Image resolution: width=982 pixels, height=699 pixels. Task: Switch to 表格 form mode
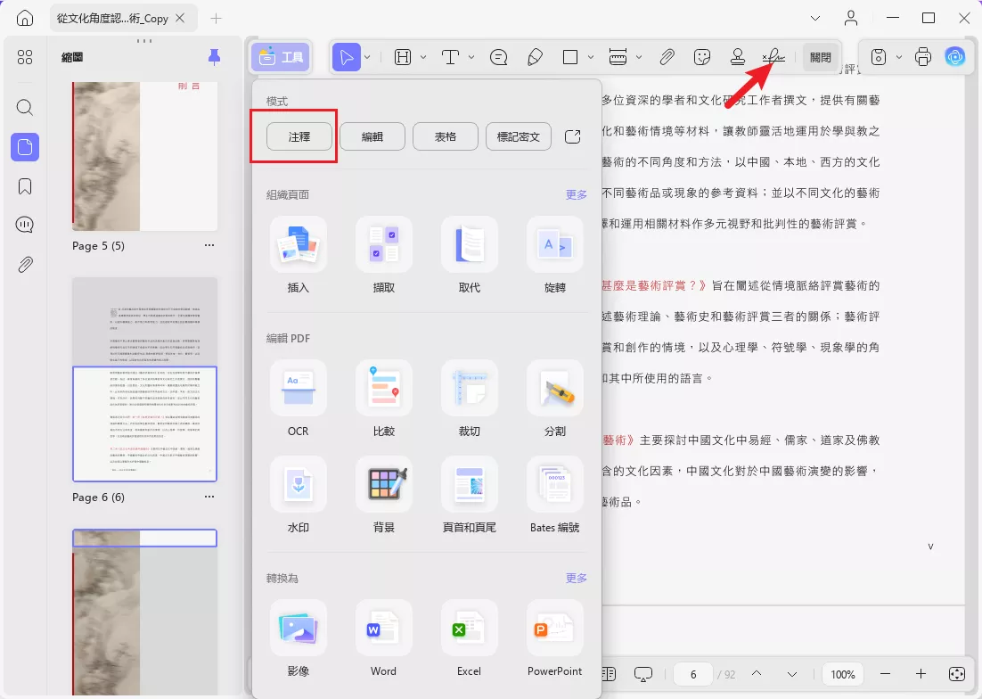click(x=446, y=136)
